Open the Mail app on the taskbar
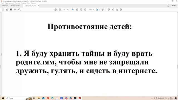 (43, 98)
